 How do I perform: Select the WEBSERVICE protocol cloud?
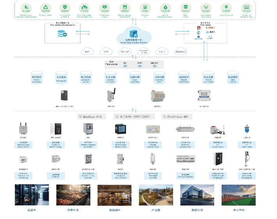(181, 51)
